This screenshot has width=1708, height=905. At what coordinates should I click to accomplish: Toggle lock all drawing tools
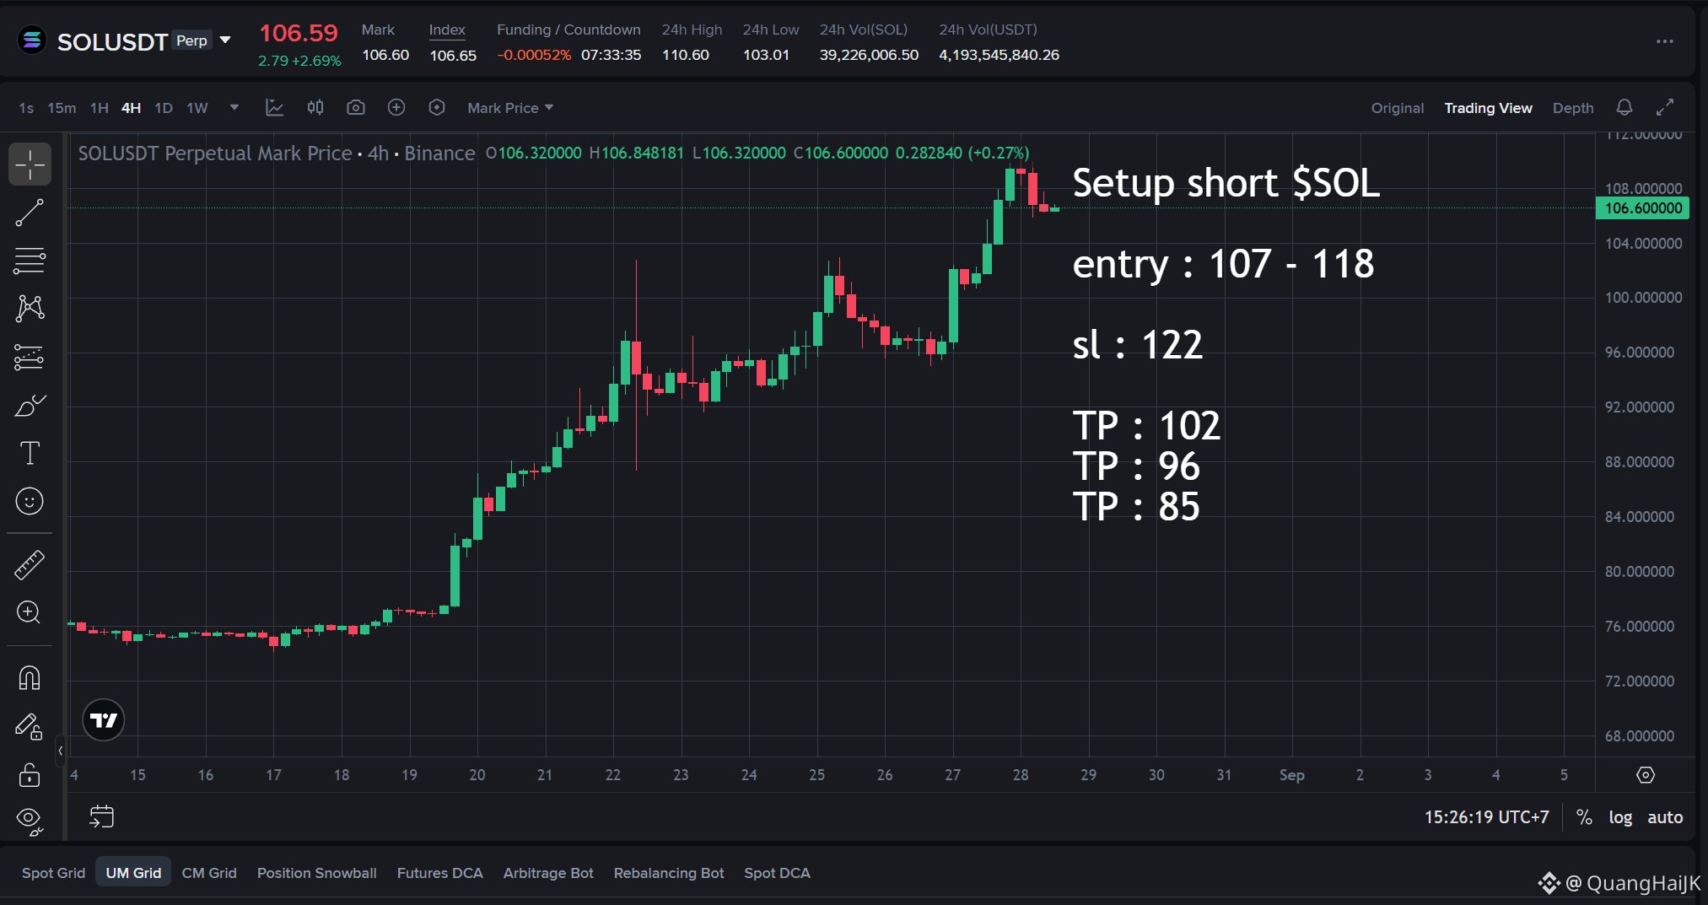(x=30, y=774)
